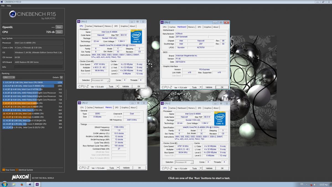Click the EN language indicator in the tray
Viewport: 332px width, 187px height.
[x=302, y=184]
